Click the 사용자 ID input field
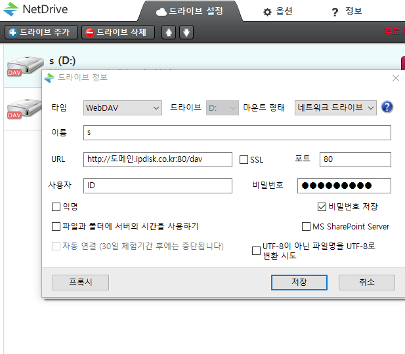This screenshot has height=354, width=405. 158,186
